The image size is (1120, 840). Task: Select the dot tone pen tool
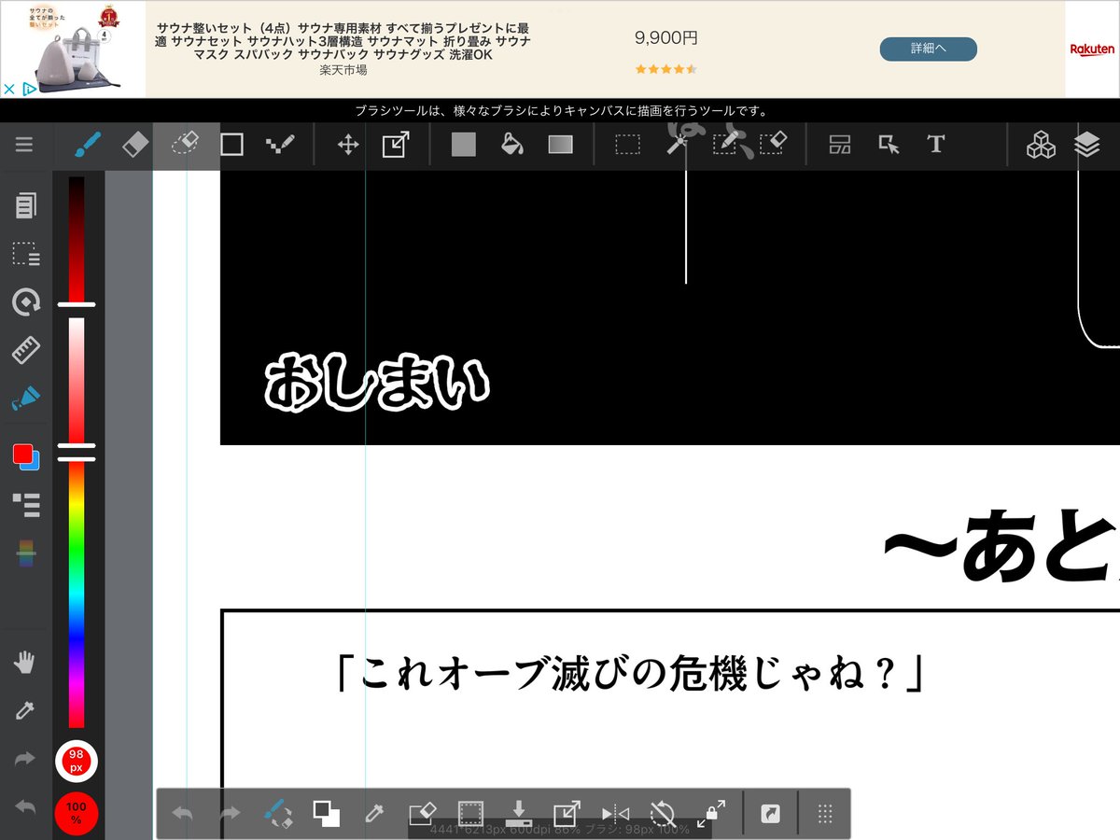280,145
